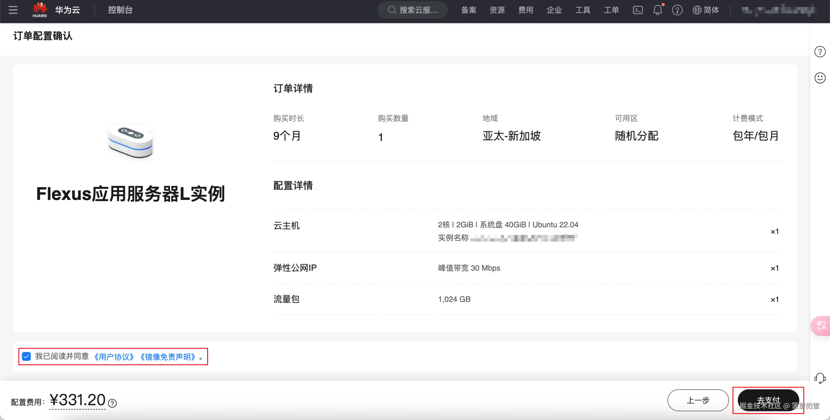
Task: Go to the 控制台 console
Action: click(x=120, y=10)
